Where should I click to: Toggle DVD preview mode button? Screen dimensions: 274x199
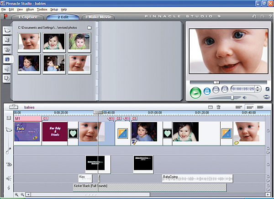267,97
